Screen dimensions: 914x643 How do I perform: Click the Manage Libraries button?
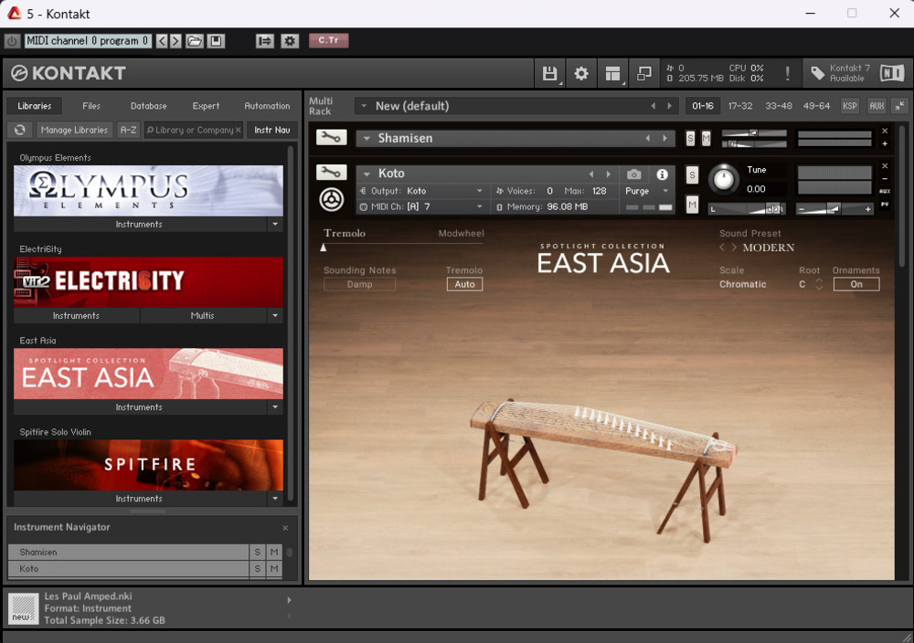tap(74, 130)
